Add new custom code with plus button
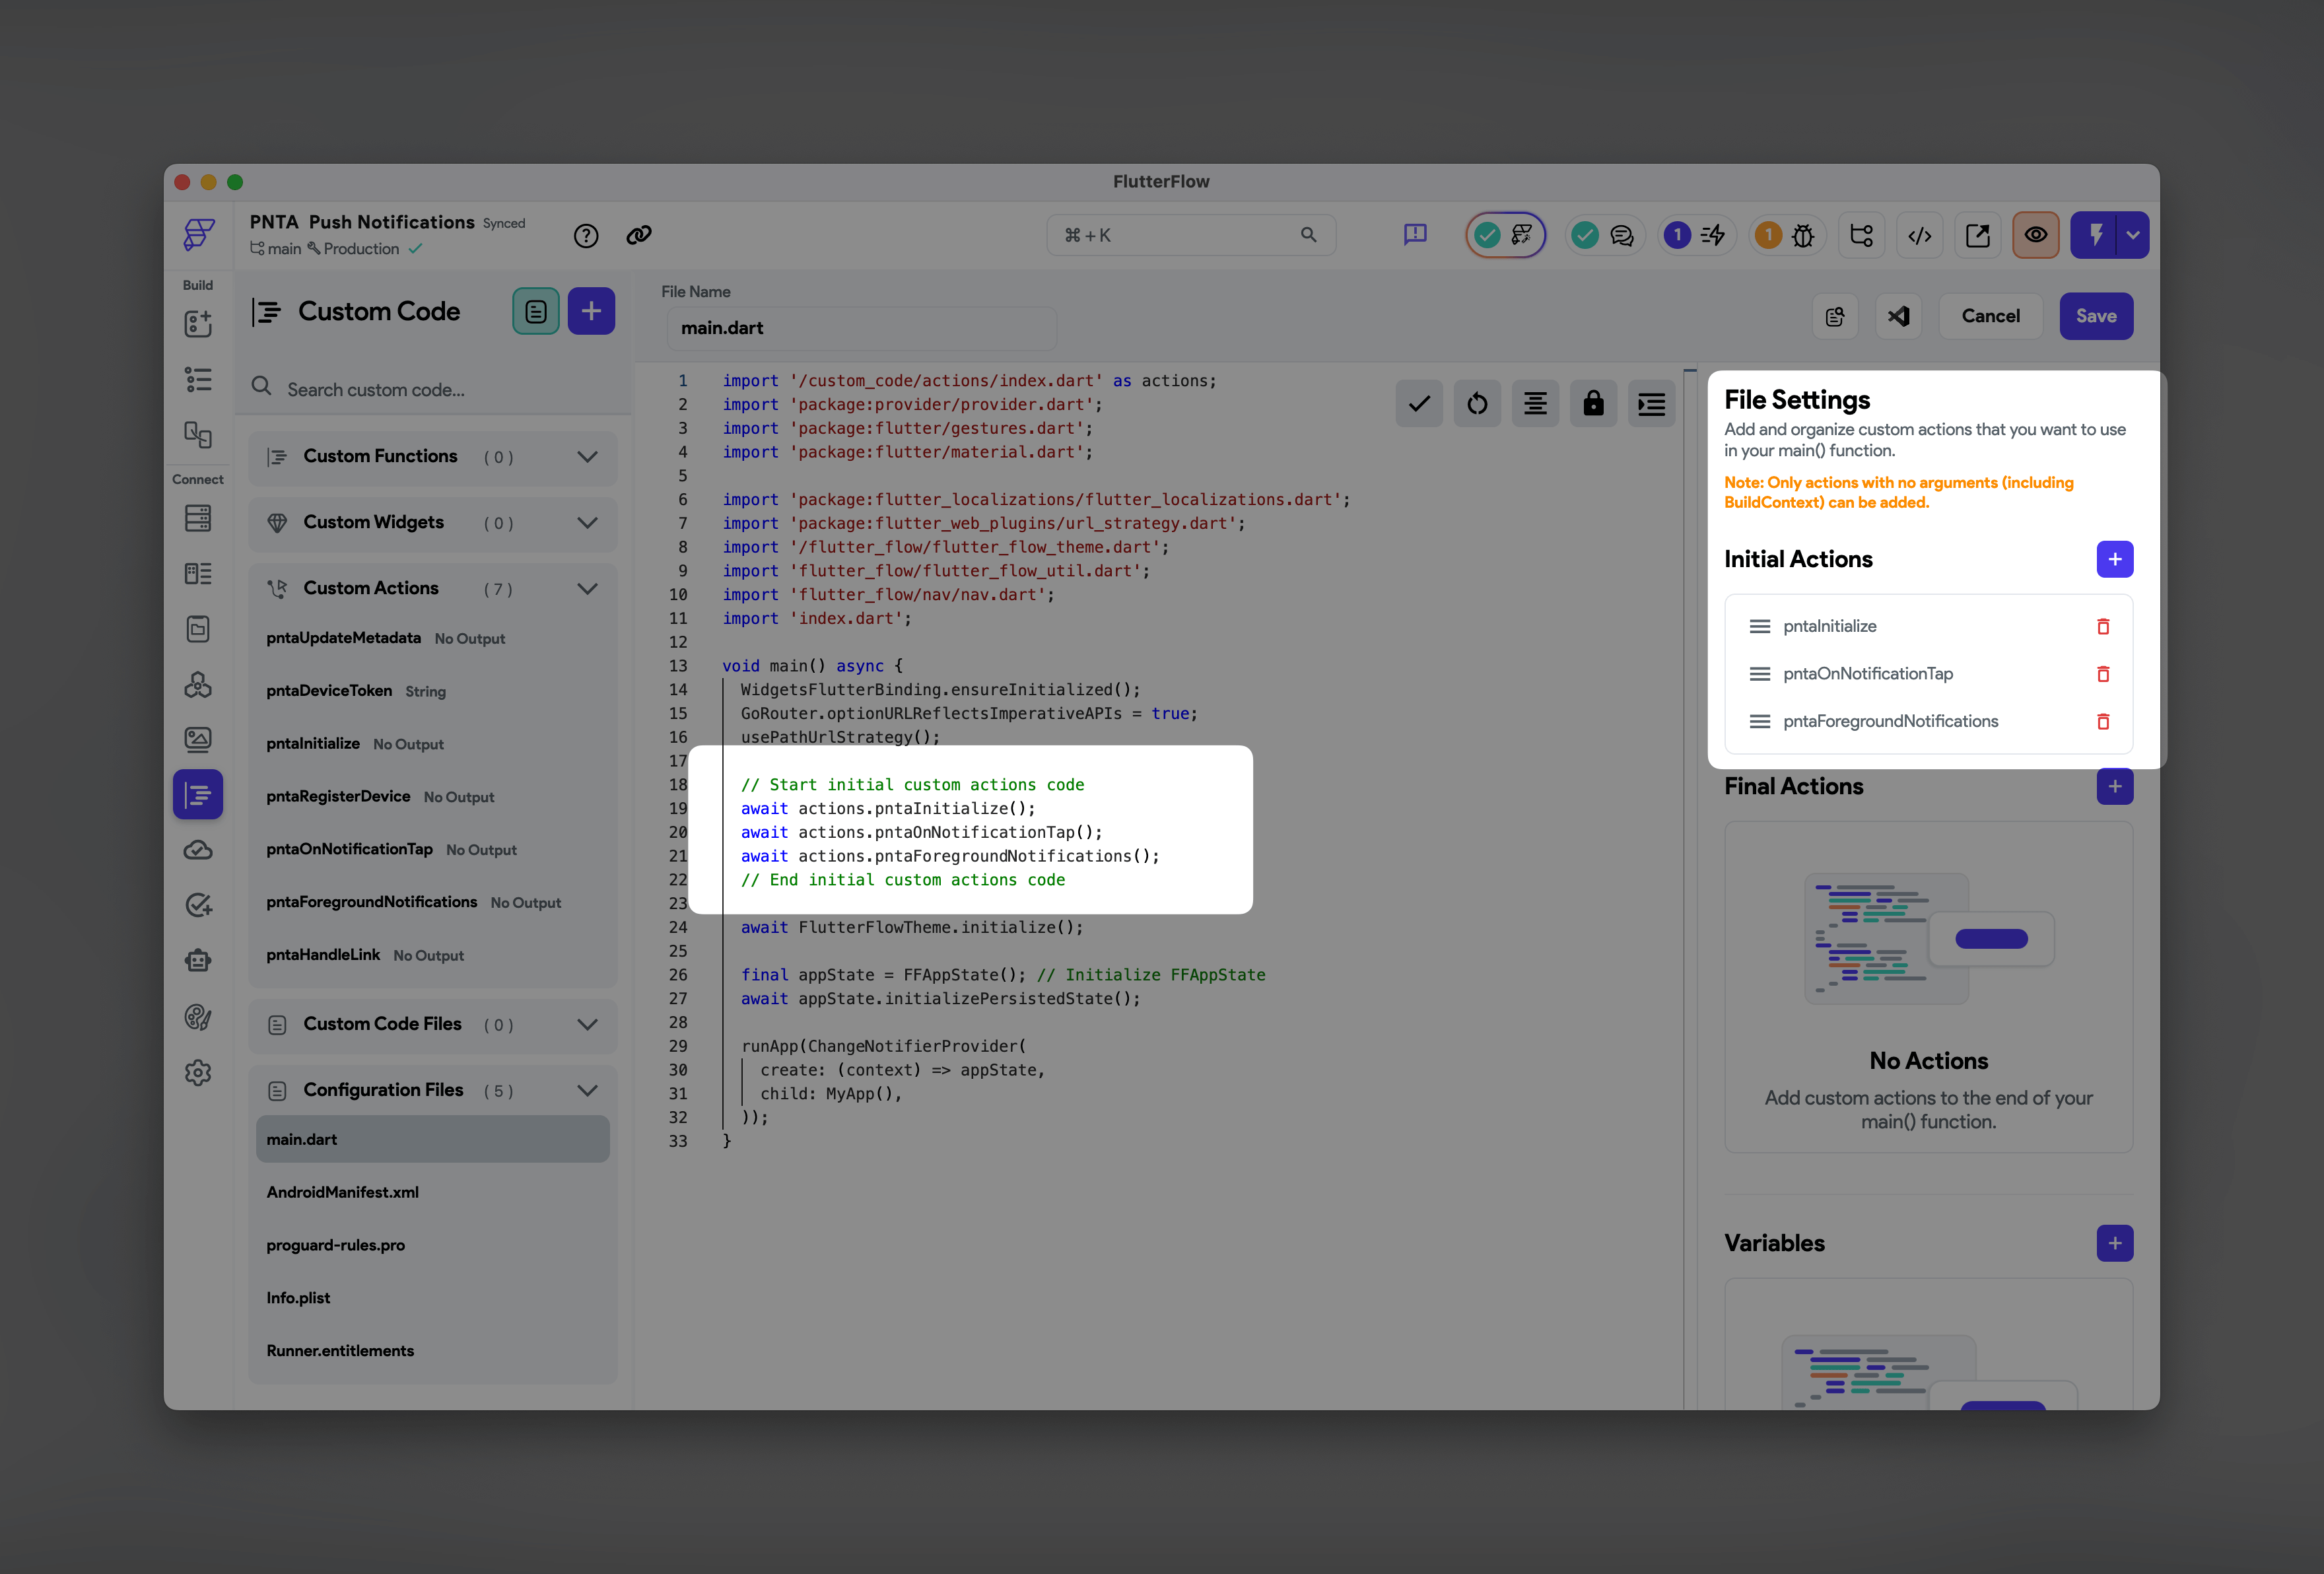 coord(591,311)
